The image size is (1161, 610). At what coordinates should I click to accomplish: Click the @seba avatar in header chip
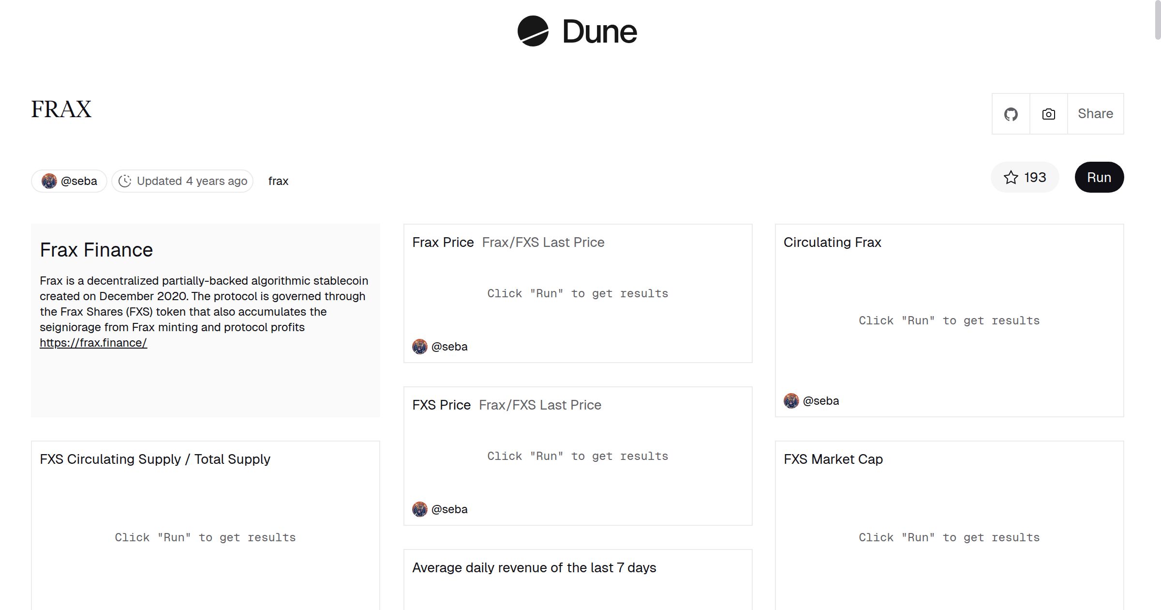[x=49, y=181]
